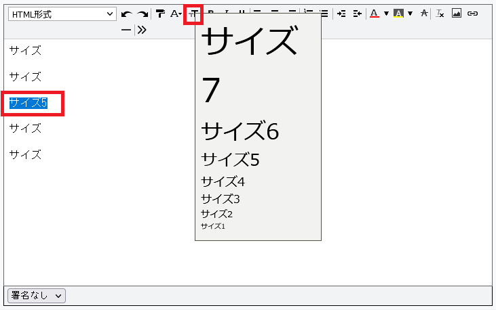Choose サイズ1 from size list
Image resolution: width=496 pixels, height=310 pixels.
[x=213, y=226]
